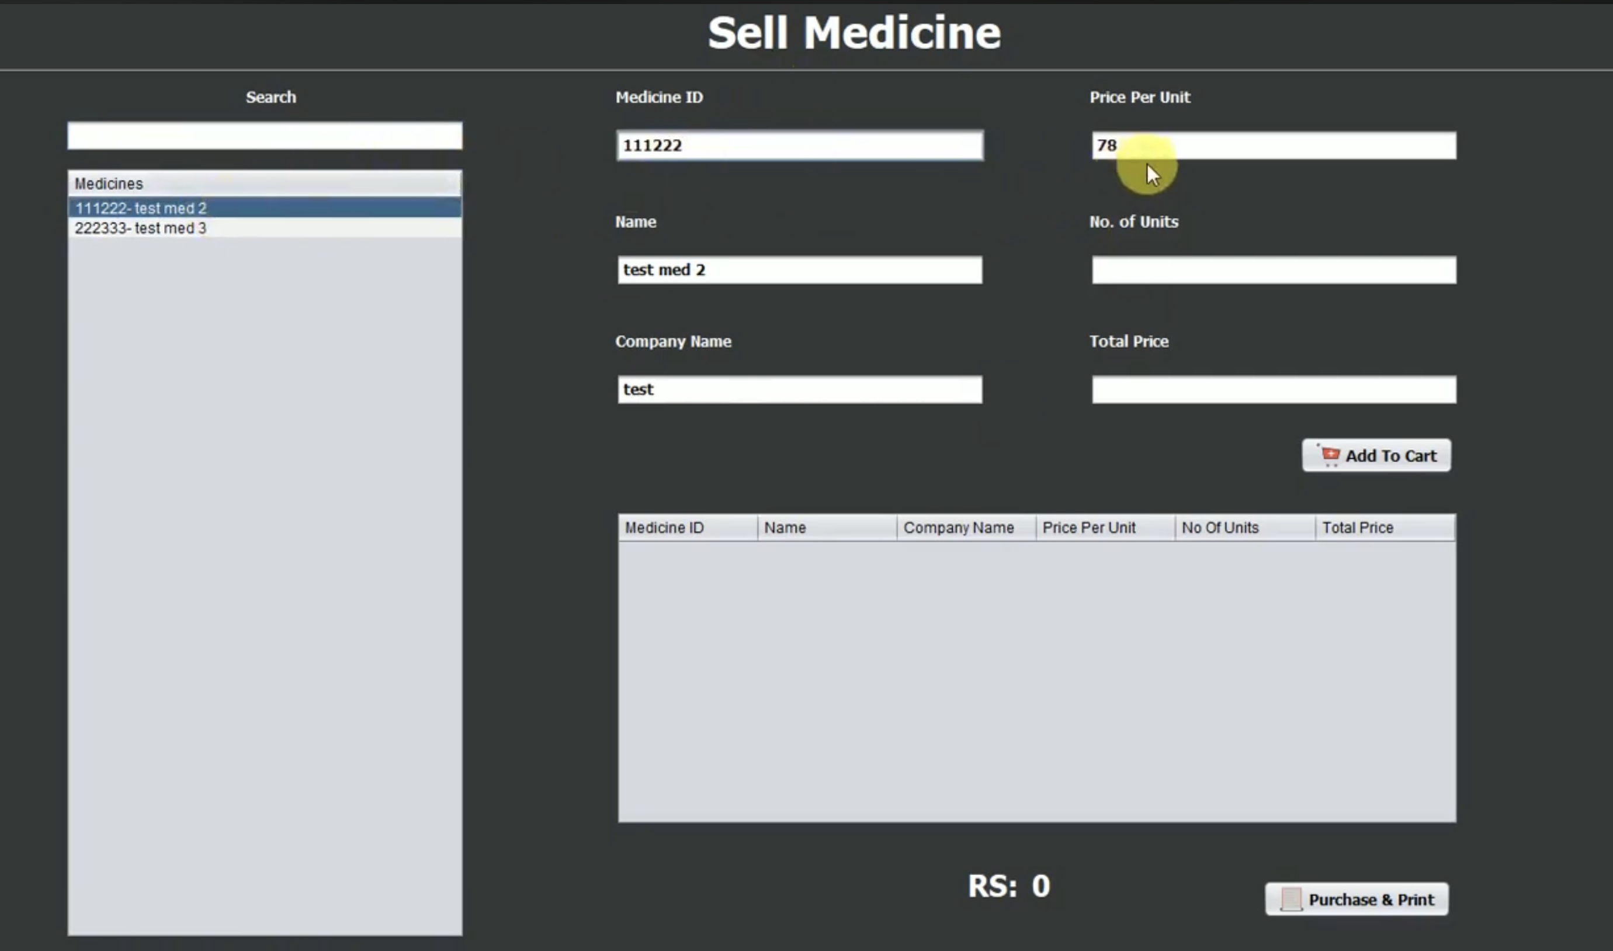Click the RS: 0 total amount text

click(1008, 886)
